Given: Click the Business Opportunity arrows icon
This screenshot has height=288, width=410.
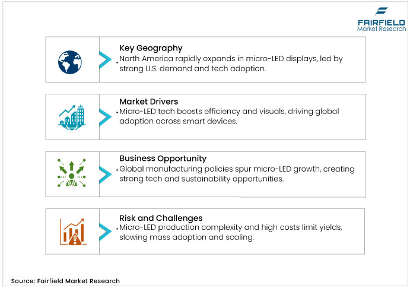Looking at the screenshot, I should click(x=71, y=174).
